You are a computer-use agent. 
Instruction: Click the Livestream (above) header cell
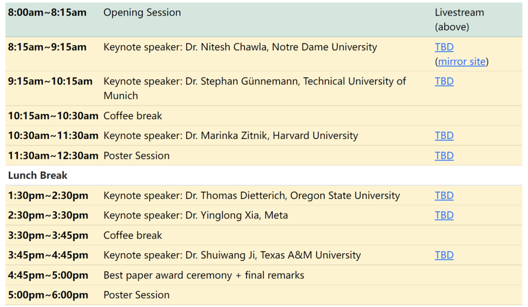[x=459, y=20]
